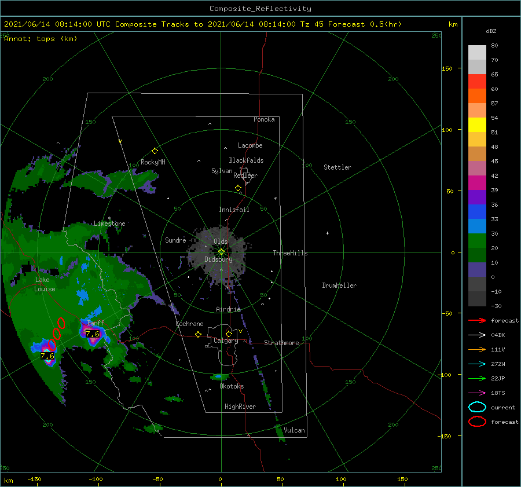Click the 'Annot: tops (km)' annotation text

(x=41, y=39)
